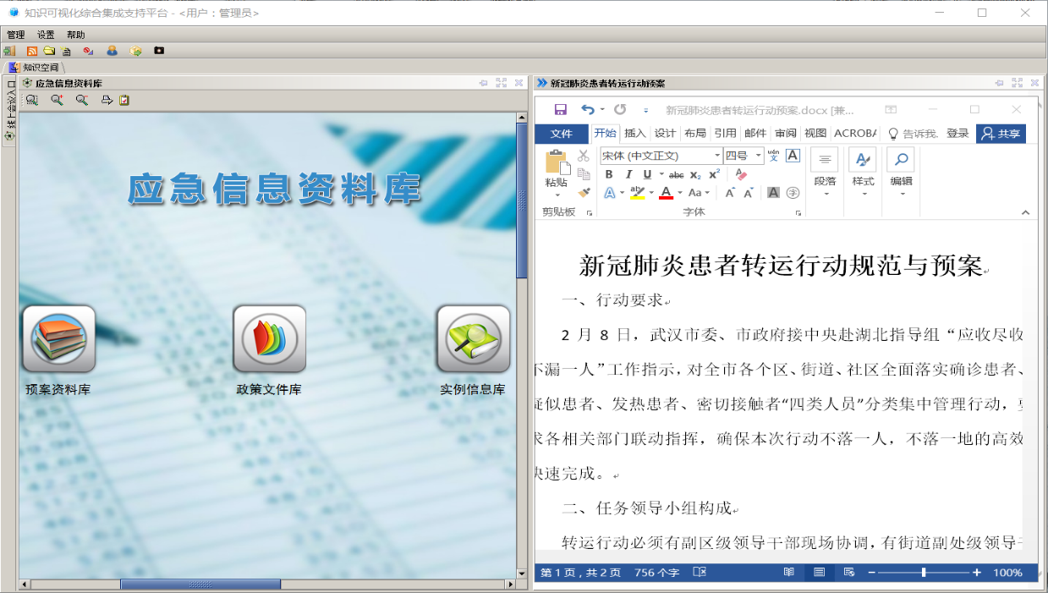Click the user profile icon in main toolbar
Screen dimensions: 1048x593
(112, 51)
